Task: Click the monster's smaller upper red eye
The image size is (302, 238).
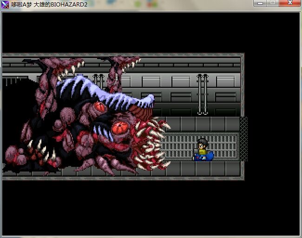Action: (x=99, y=107)
